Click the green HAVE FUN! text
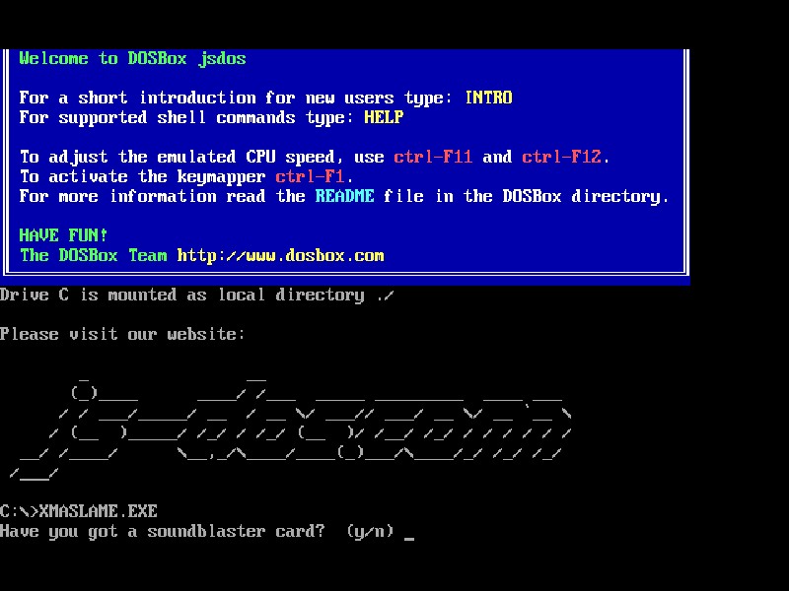 tap(63, 235)
